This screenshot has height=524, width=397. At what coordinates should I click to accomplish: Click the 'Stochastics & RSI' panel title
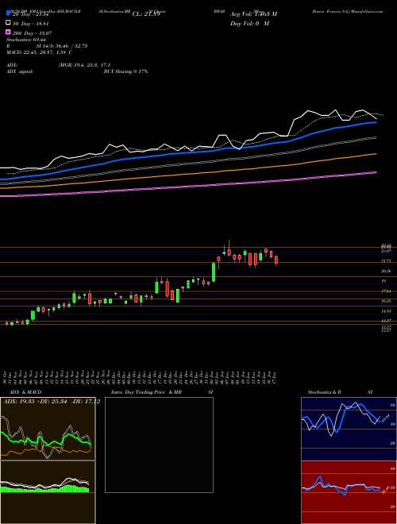(340, 392)
